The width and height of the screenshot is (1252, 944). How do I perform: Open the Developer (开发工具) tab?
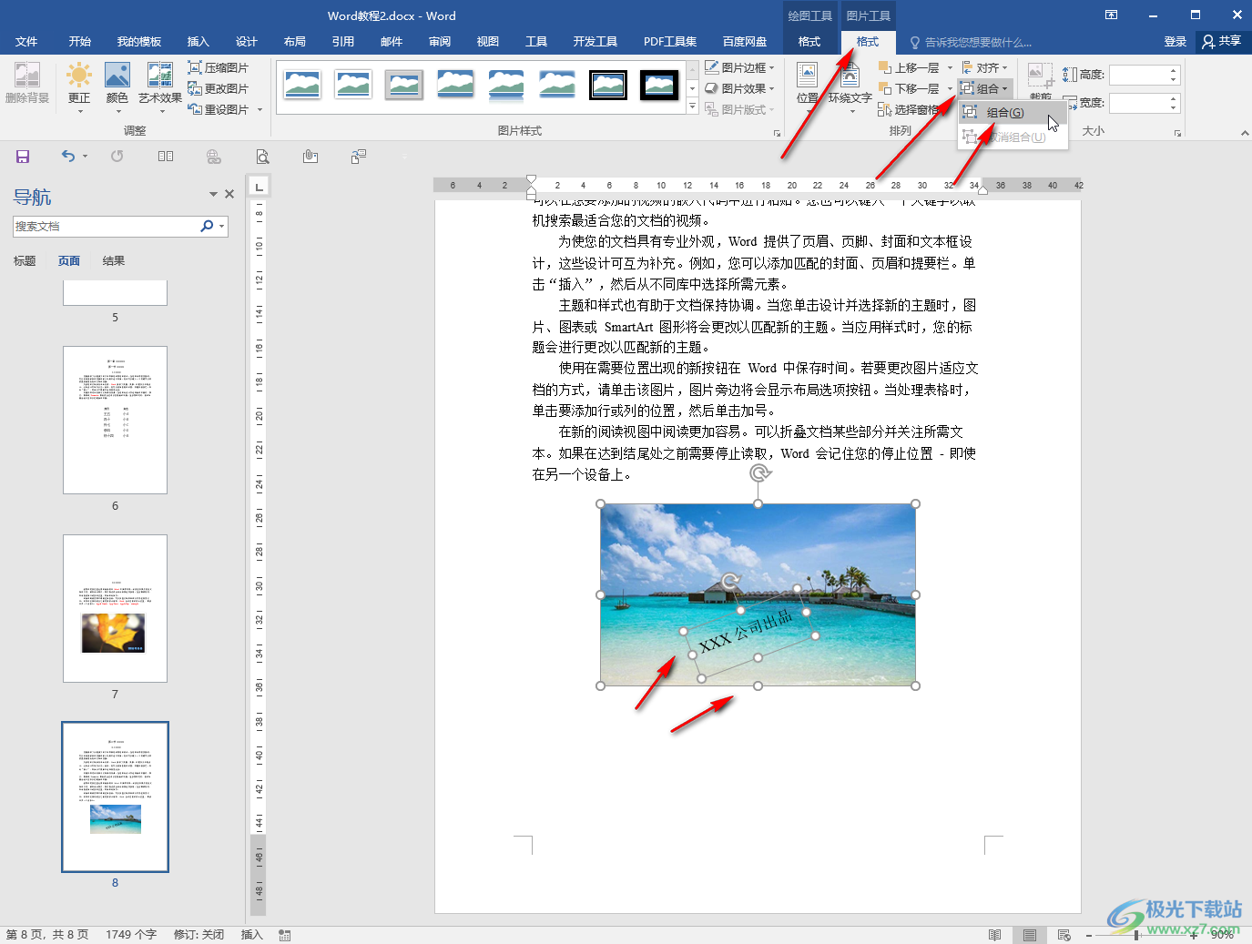tap(595, 42)
